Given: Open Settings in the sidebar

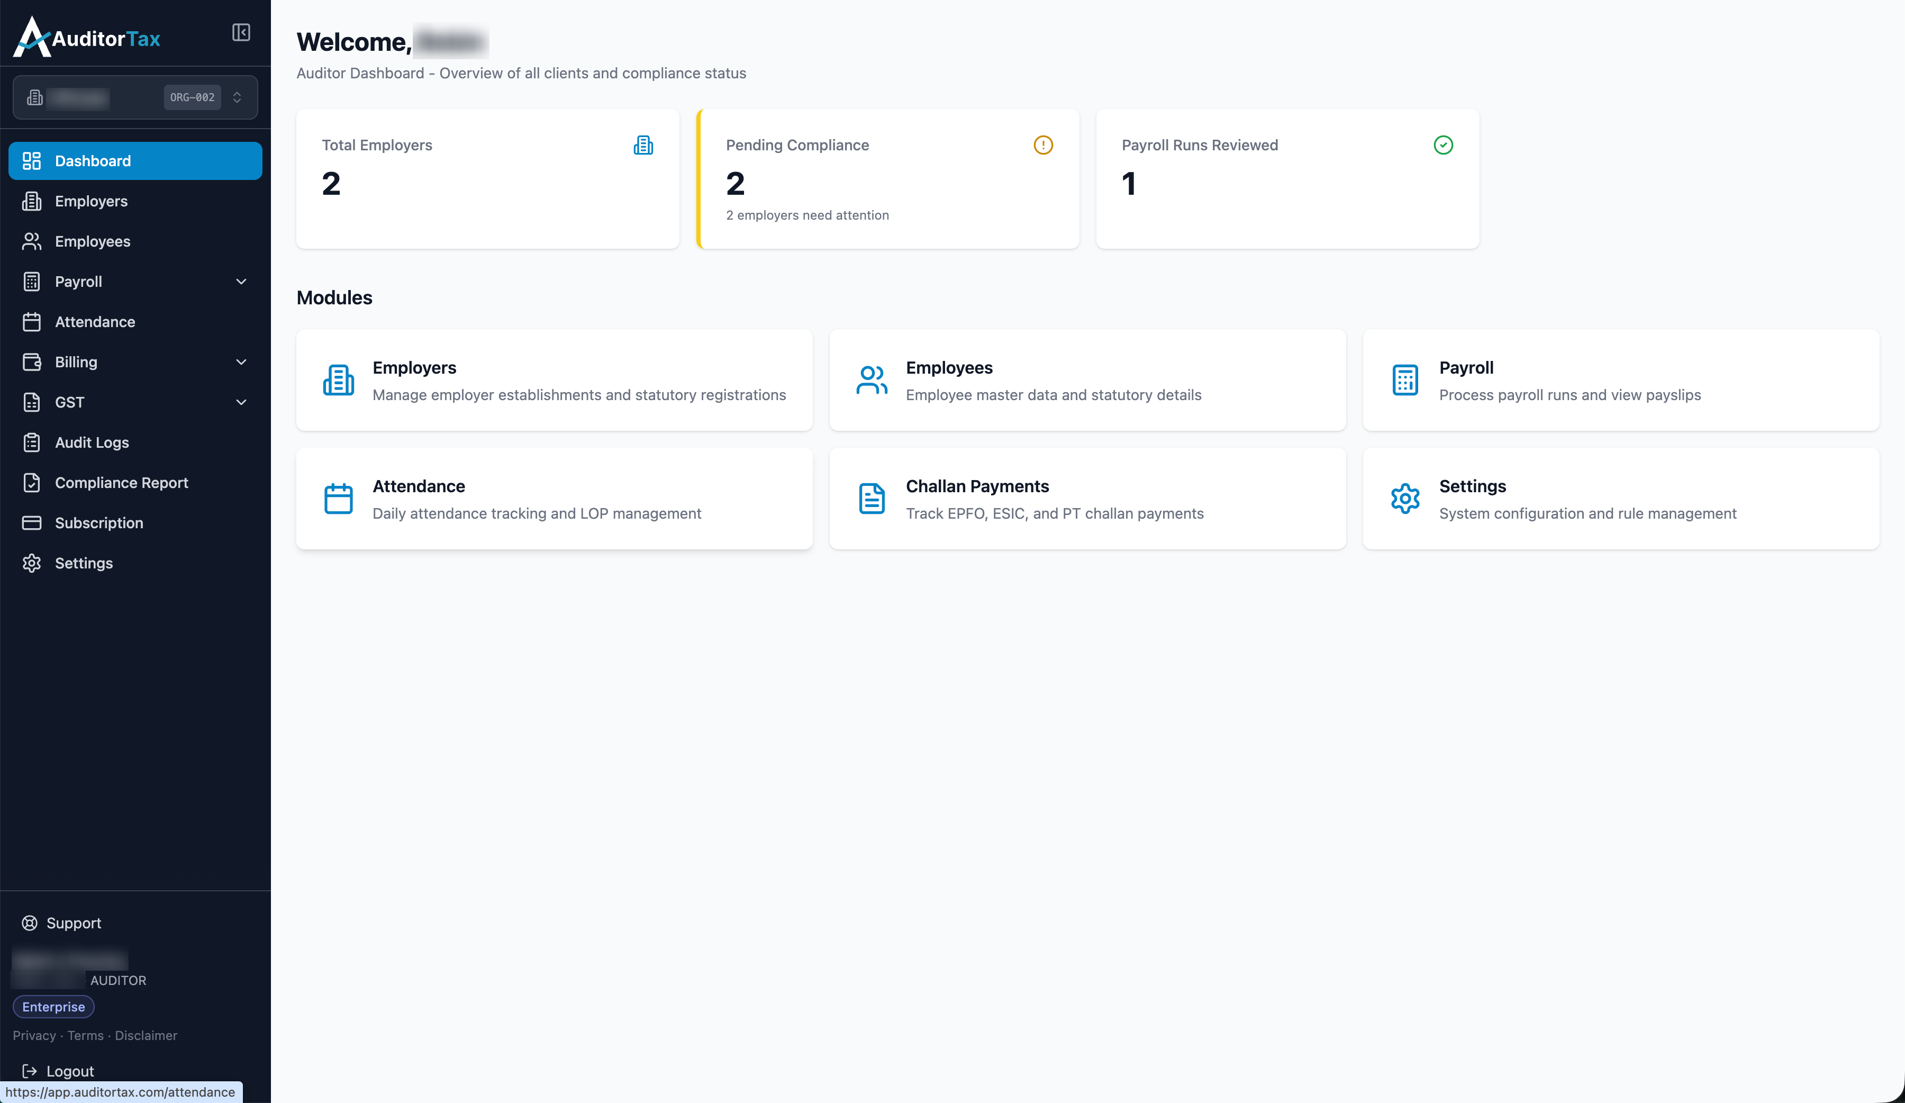Looking at the screenshot, I should (x=135, y=563).
